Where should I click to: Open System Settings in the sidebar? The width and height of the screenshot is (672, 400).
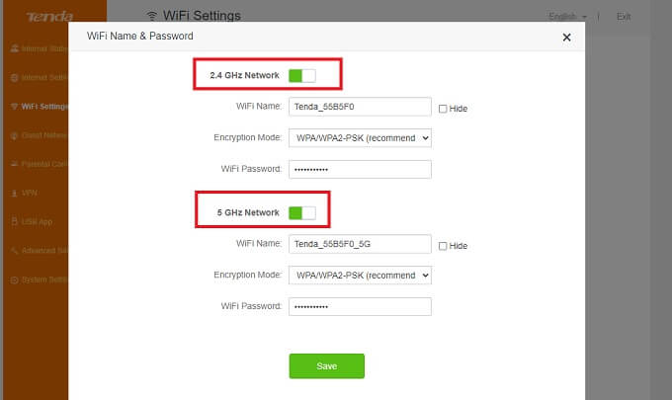point(40,280)
